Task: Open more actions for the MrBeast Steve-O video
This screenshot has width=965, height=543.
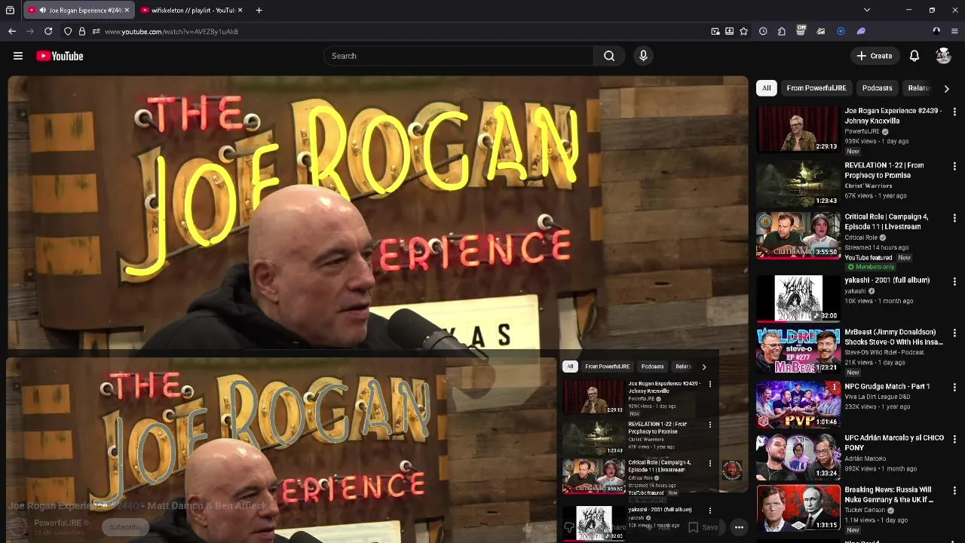Action: click(x=954, y=333)
